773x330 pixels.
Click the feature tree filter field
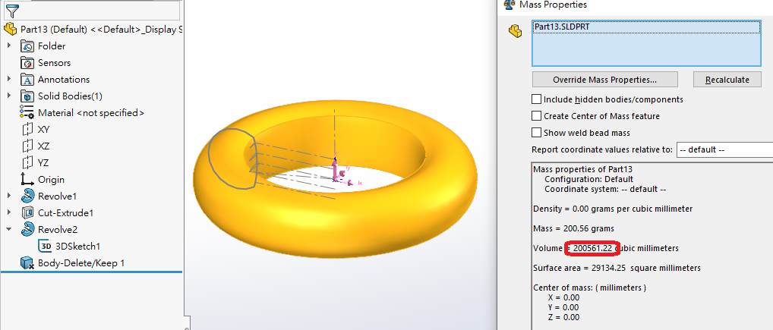pyautogui.click(x=93, y=11)
